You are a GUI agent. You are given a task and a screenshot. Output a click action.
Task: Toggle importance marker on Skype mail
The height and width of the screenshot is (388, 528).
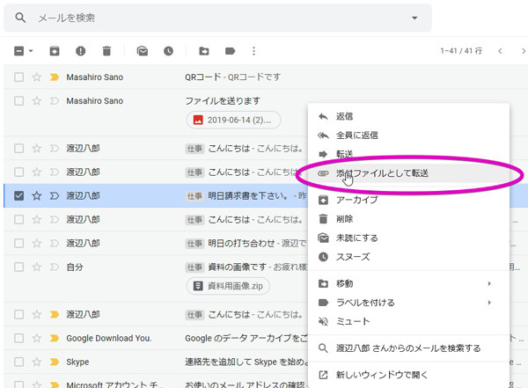55,362
